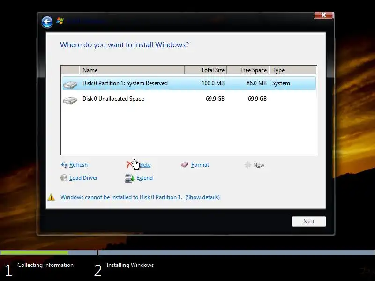Click the Load Driver link

click(x=83, y=178)
